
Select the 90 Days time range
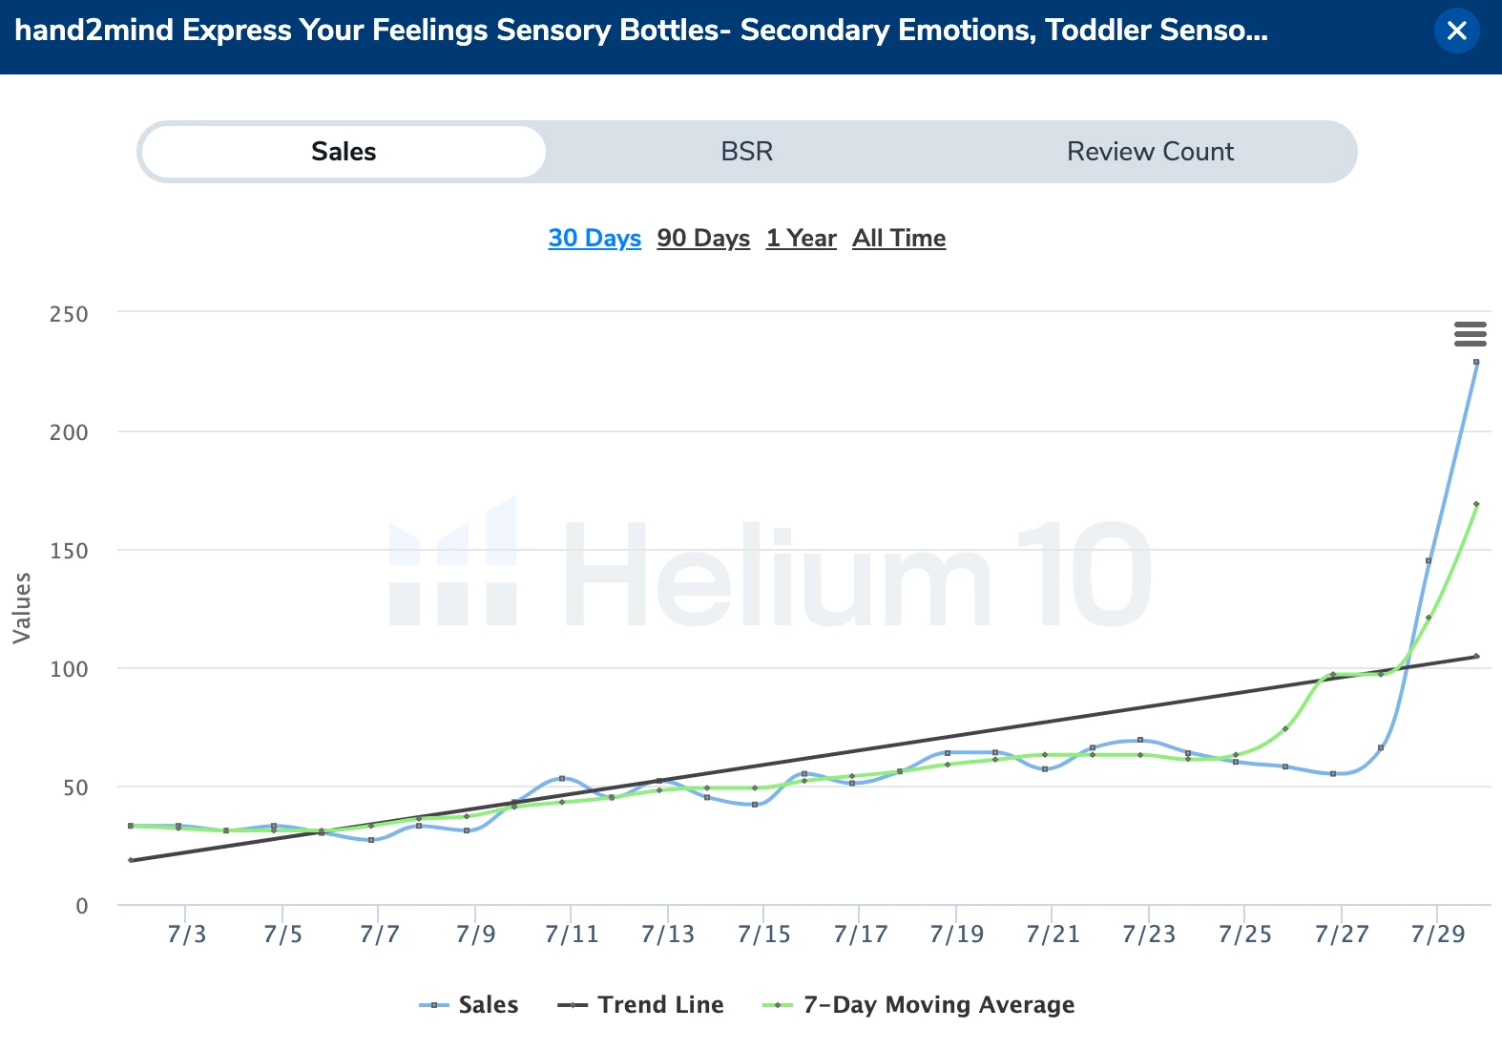coord(702,238)
